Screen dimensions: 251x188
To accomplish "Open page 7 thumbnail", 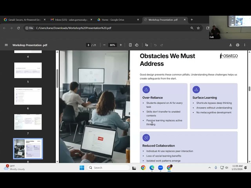I will 28,122.
